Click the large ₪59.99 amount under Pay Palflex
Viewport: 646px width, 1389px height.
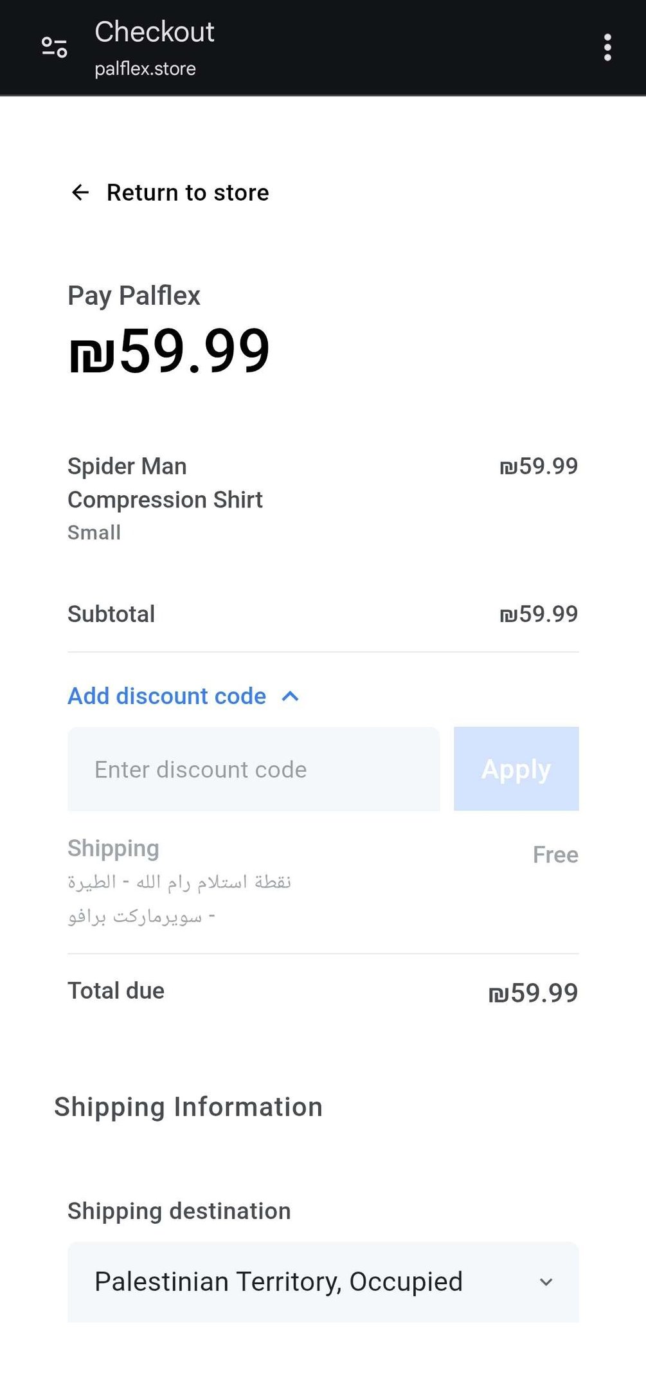[170, 350]
